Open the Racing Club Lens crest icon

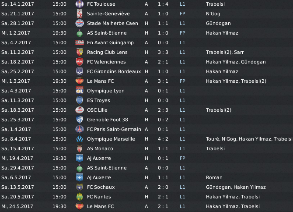tap(80, 52)
